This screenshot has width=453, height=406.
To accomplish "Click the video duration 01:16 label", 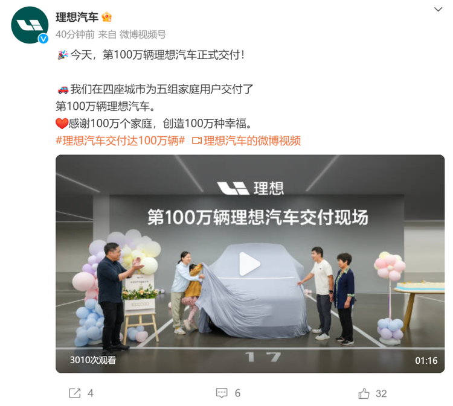I will tap(426, 360).
